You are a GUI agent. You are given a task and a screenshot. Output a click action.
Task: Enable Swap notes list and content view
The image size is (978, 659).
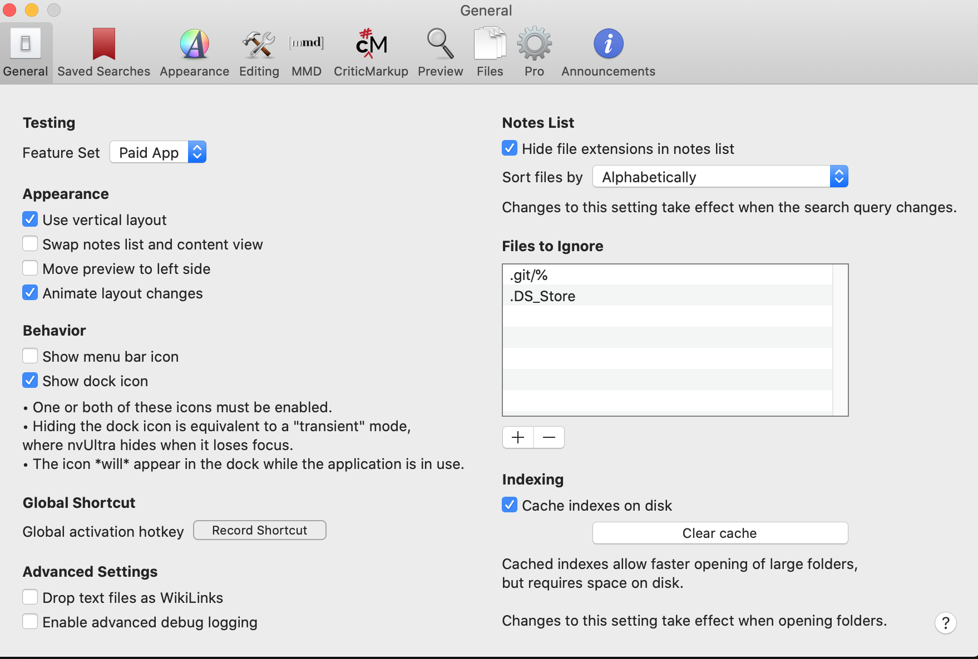click(x=31, y=244)
